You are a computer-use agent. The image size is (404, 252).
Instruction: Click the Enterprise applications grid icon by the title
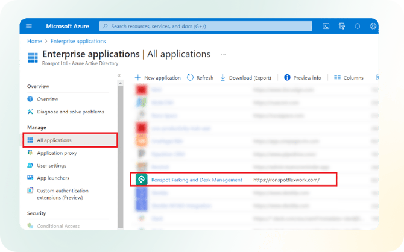(x=33, y=58)
